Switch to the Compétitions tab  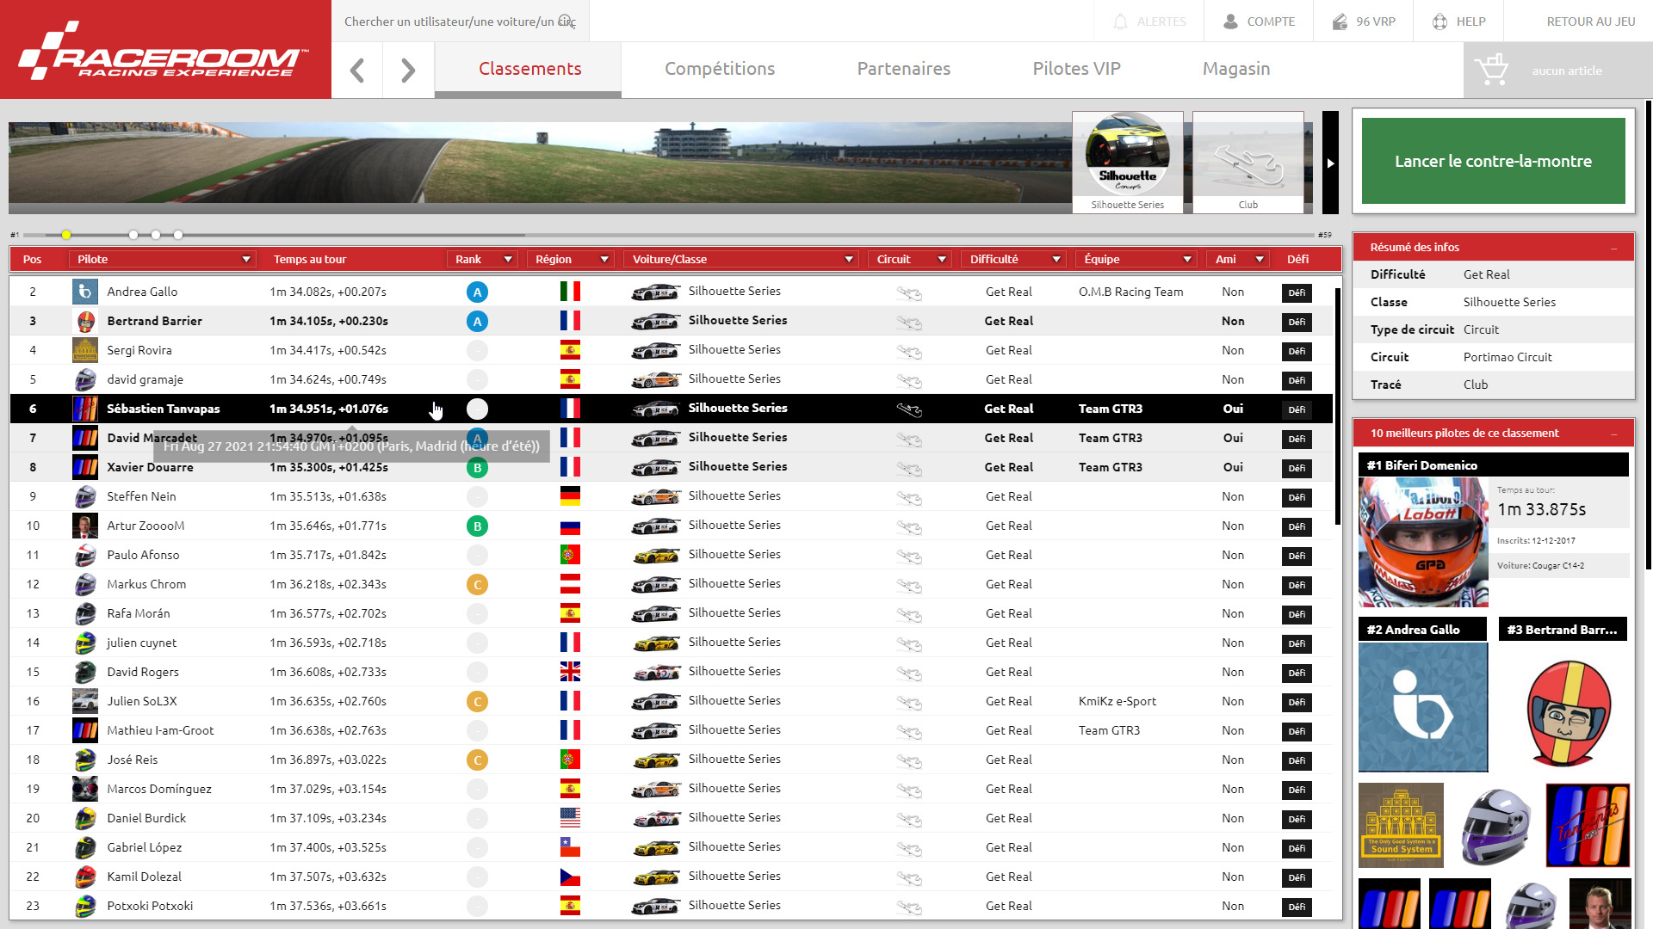[x=720, y=69]
